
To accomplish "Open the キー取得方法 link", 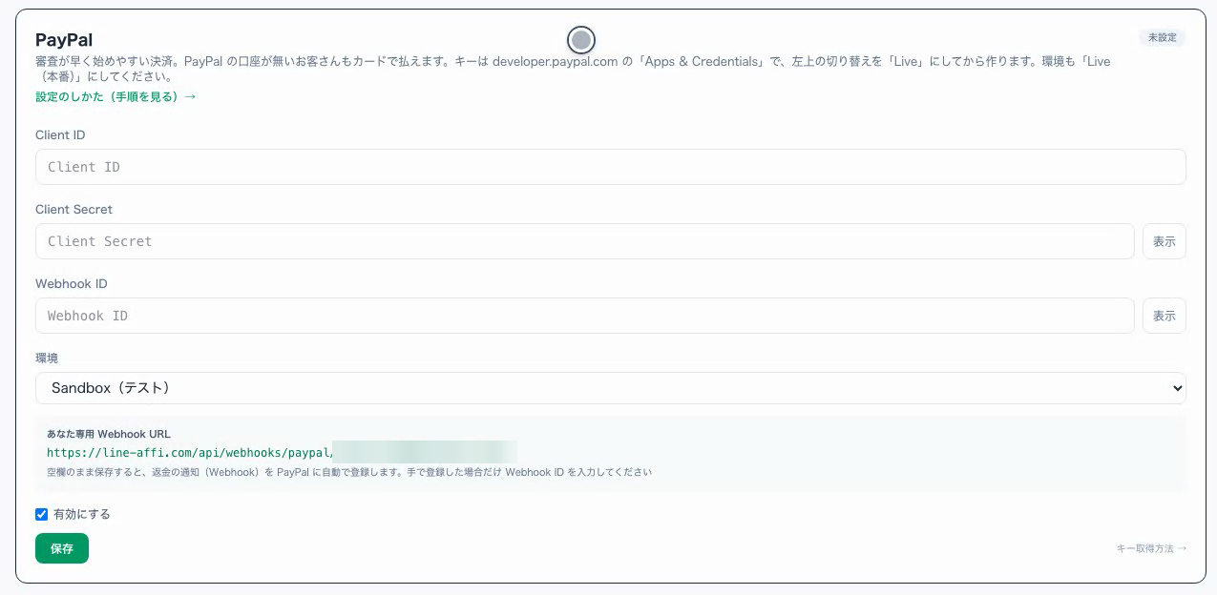I will click(1151, 548).
